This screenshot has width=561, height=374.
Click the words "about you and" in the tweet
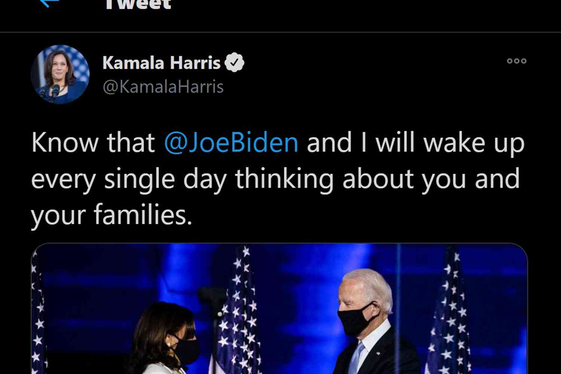[431, 179]
